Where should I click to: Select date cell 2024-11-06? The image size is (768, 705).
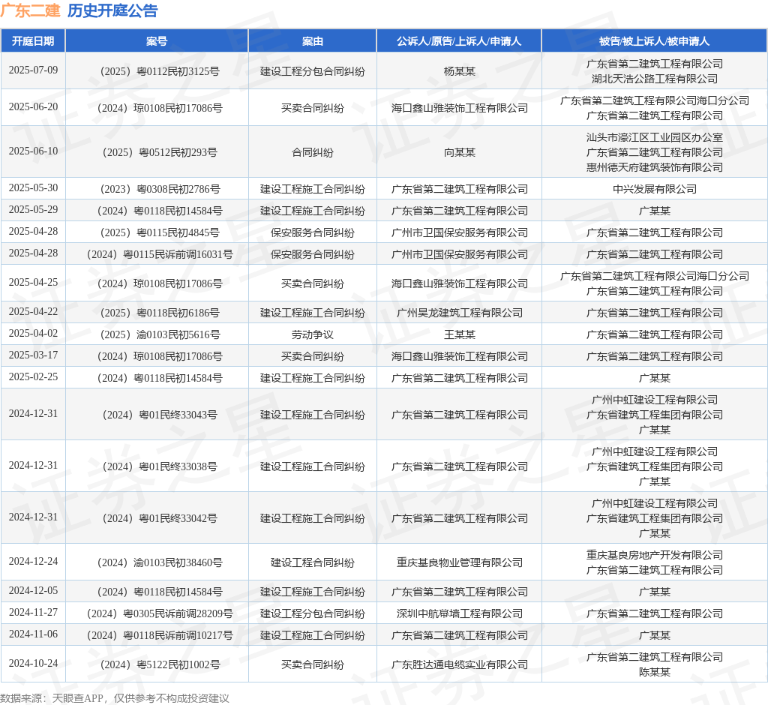click(33, 634)
